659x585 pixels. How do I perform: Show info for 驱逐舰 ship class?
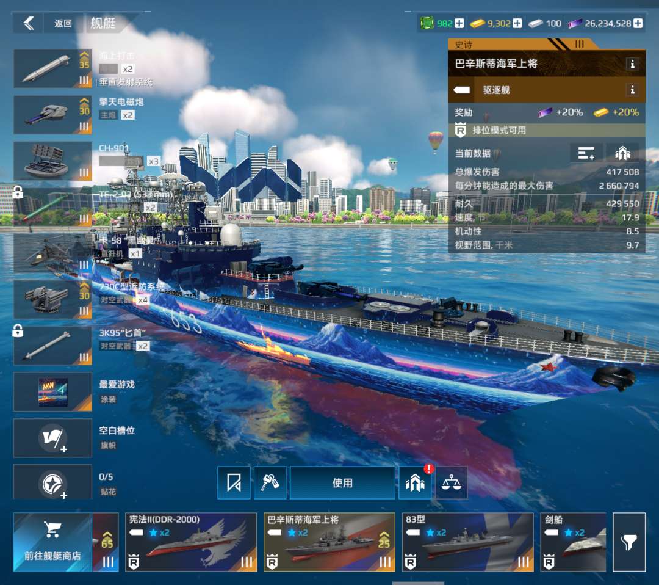click(633, 90)
